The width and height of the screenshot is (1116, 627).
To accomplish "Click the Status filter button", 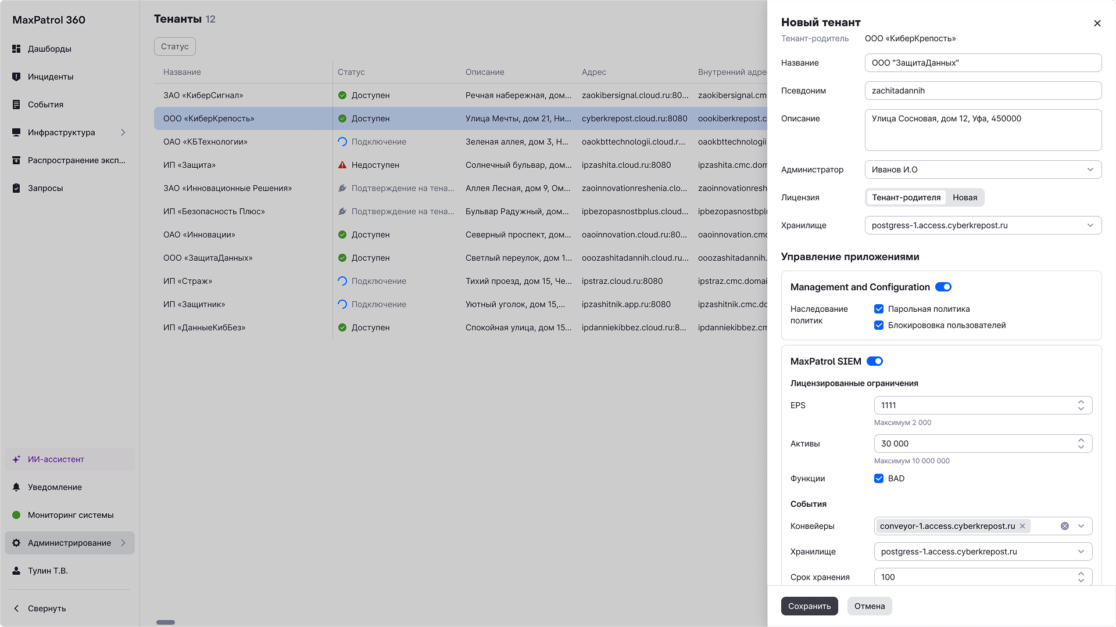I will coord(174,46).
